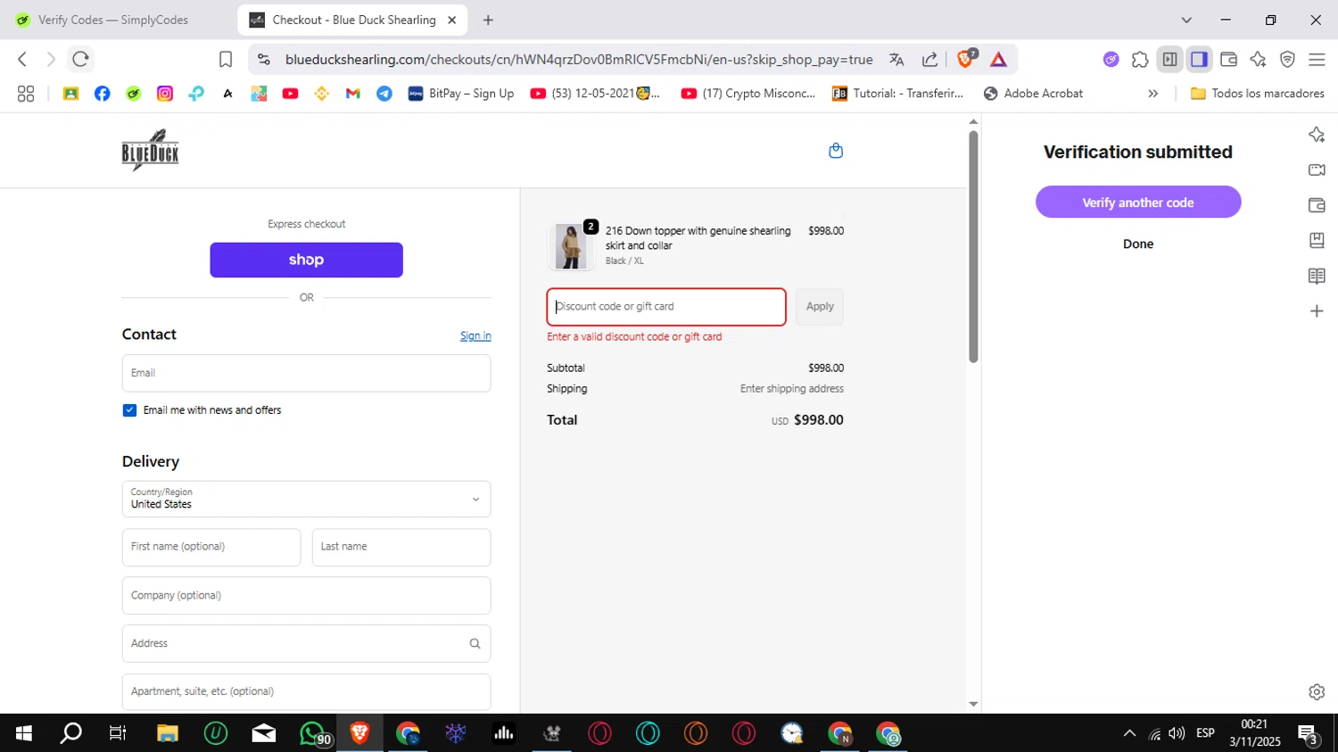1338x752 pixels.
Task: Expand the tab search dropdown arrow
Action: pos(1185,20)
